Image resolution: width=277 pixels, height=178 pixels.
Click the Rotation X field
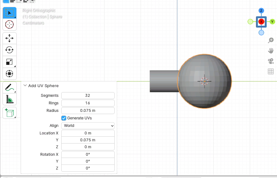click(x=88, y=154)
